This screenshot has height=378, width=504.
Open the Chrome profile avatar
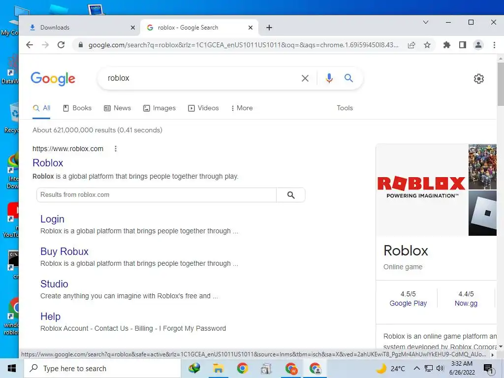(x=478, y=45)
